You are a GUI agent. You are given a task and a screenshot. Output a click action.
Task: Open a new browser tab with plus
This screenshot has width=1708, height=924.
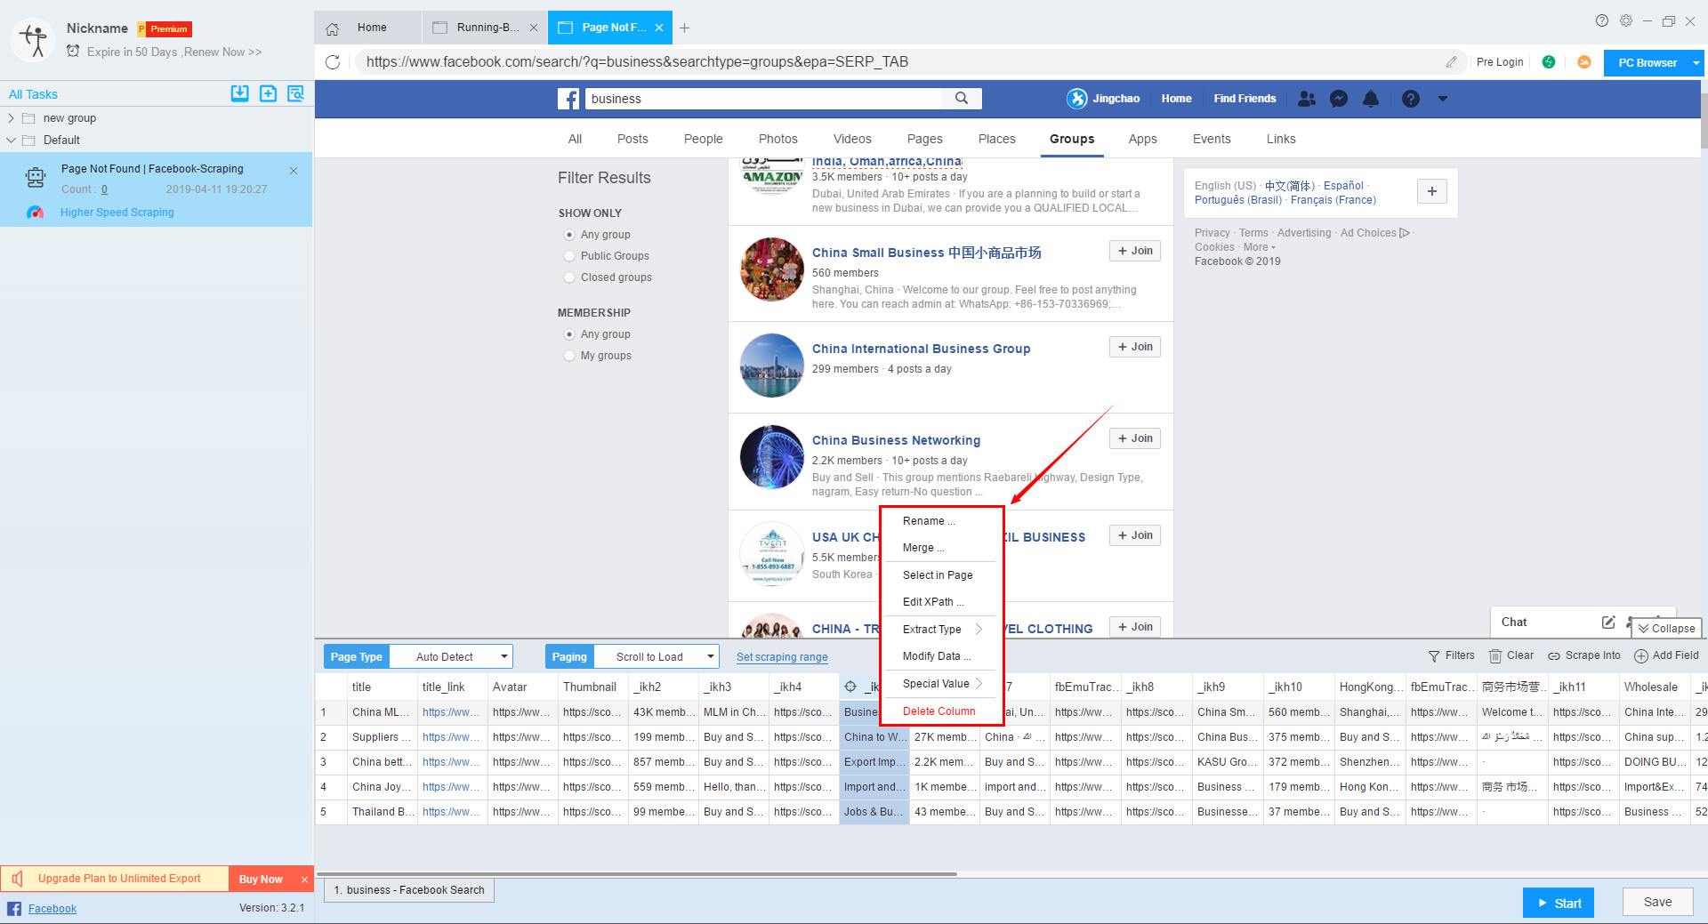pyautogui.click(x=684, y=28)
